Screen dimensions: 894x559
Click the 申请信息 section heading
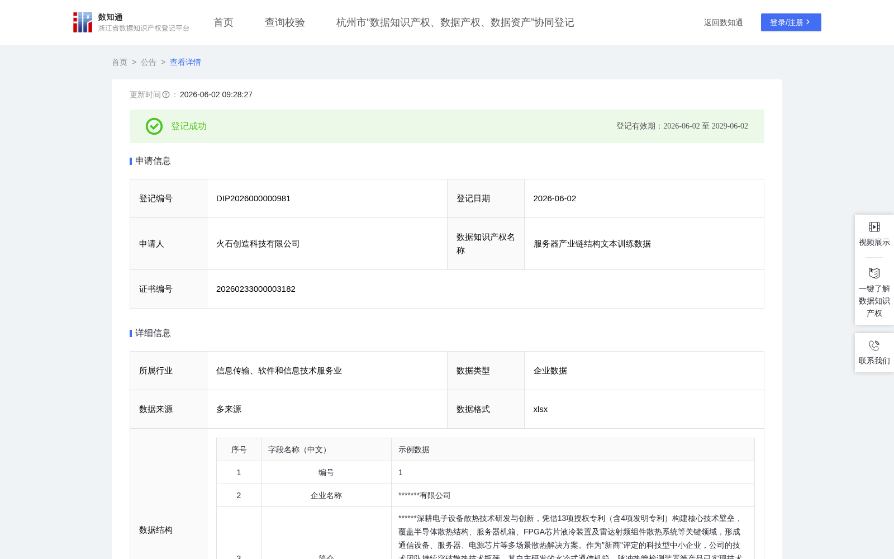(153, 161)
